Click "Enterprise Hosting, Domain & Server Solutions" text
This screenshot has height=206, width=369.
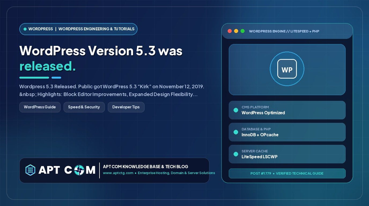[176, 173]
